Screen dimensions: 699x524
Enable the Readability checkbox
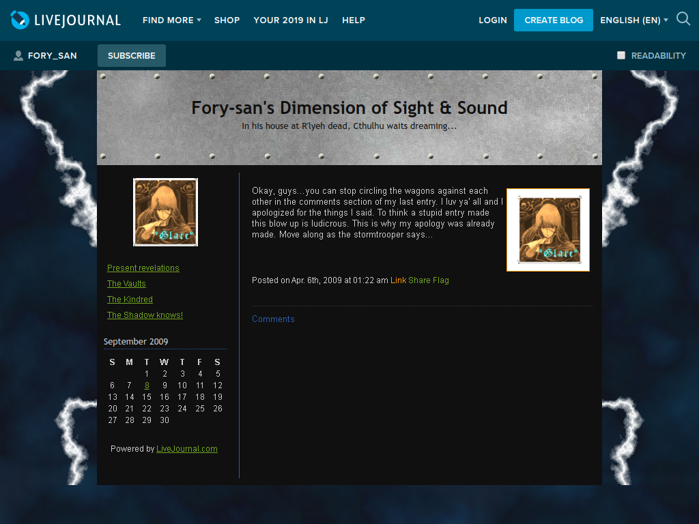(x=621, y=55)
